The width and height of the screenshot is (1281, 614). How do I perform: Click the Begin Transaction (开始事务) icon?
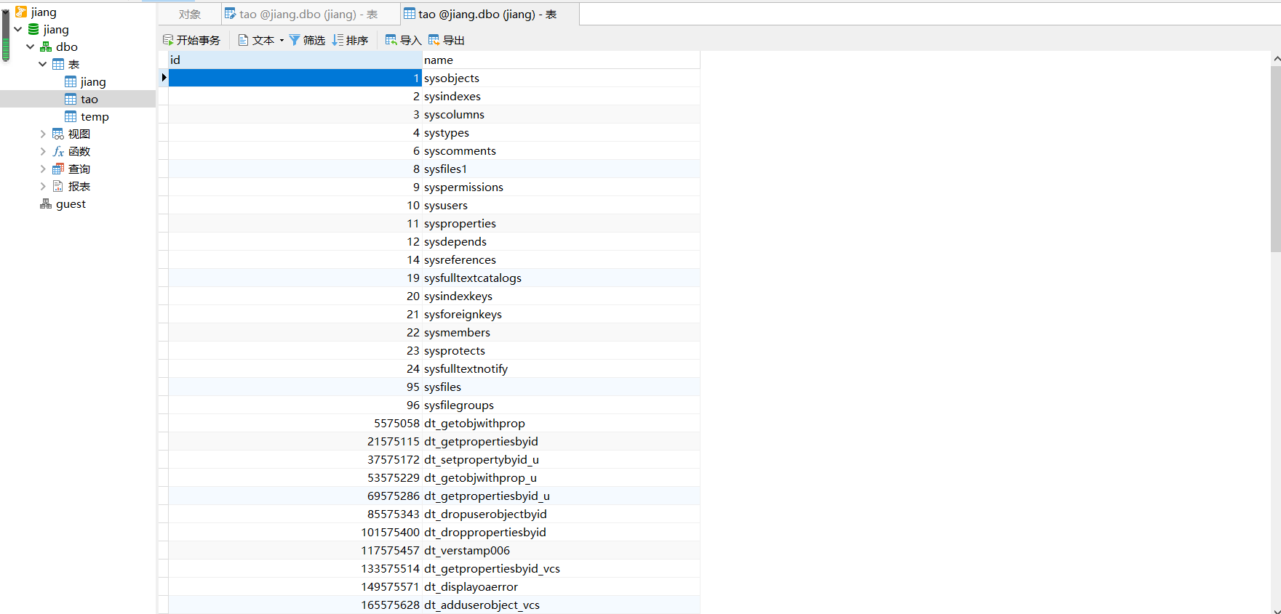(x=168, y=40)
